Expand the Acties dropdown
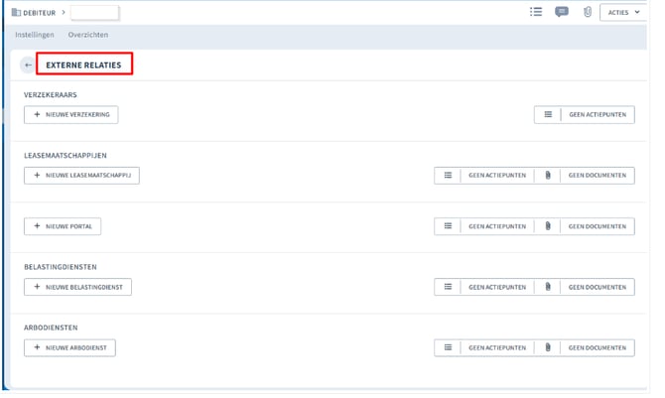Viewport: 665px width, 398px height. click(624, 12)
